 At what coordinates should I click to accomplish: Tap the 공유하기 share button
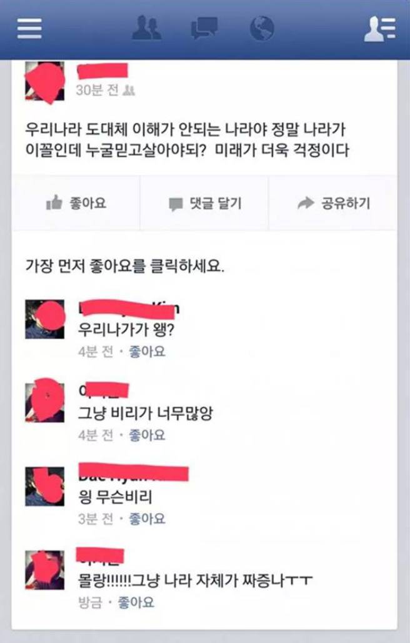click(333, 203)
